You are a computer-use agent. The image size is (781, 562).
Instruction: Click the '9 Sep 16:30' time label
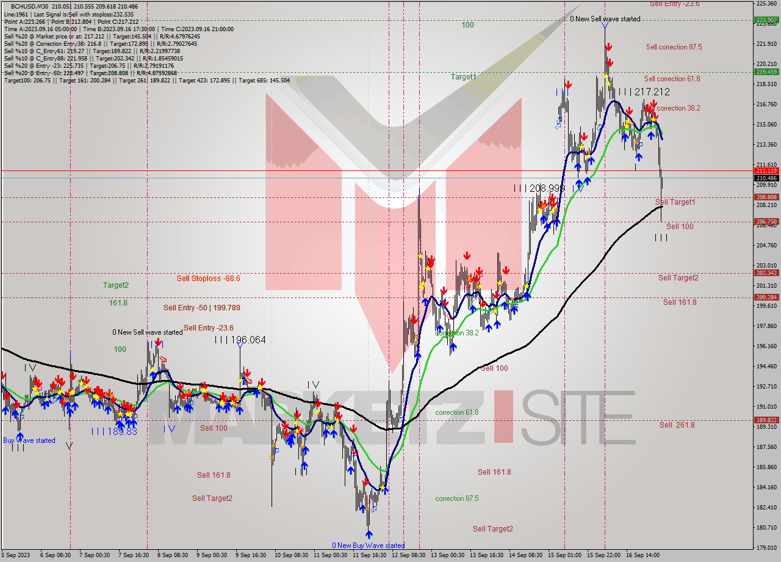[250, 555]
